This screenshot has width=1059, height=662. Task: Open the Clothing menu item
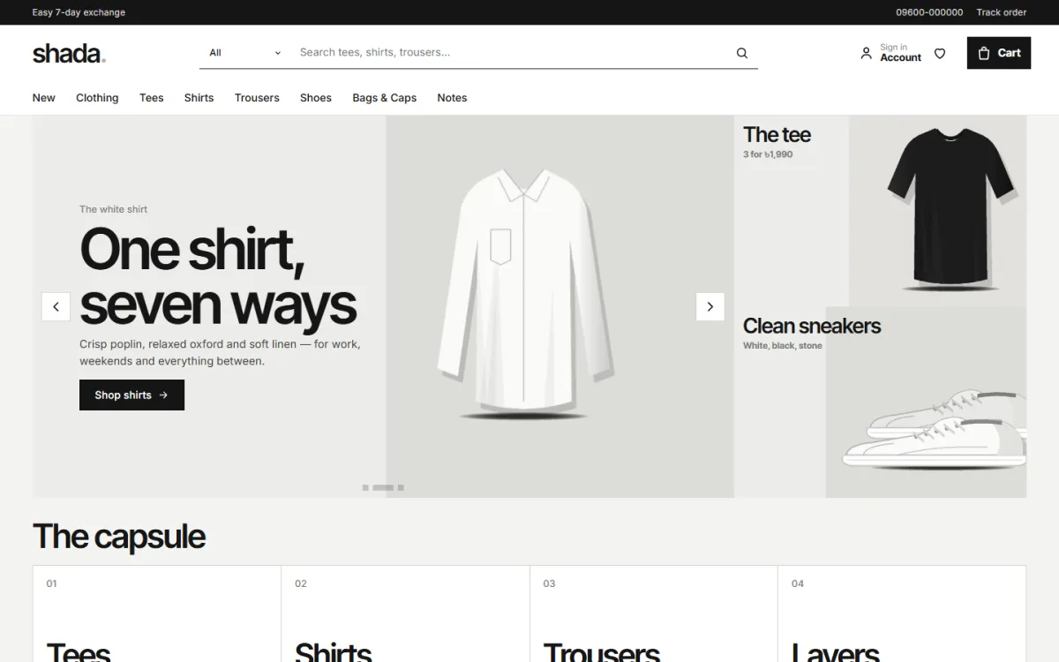pyautogui.click(x=97, y=98)
